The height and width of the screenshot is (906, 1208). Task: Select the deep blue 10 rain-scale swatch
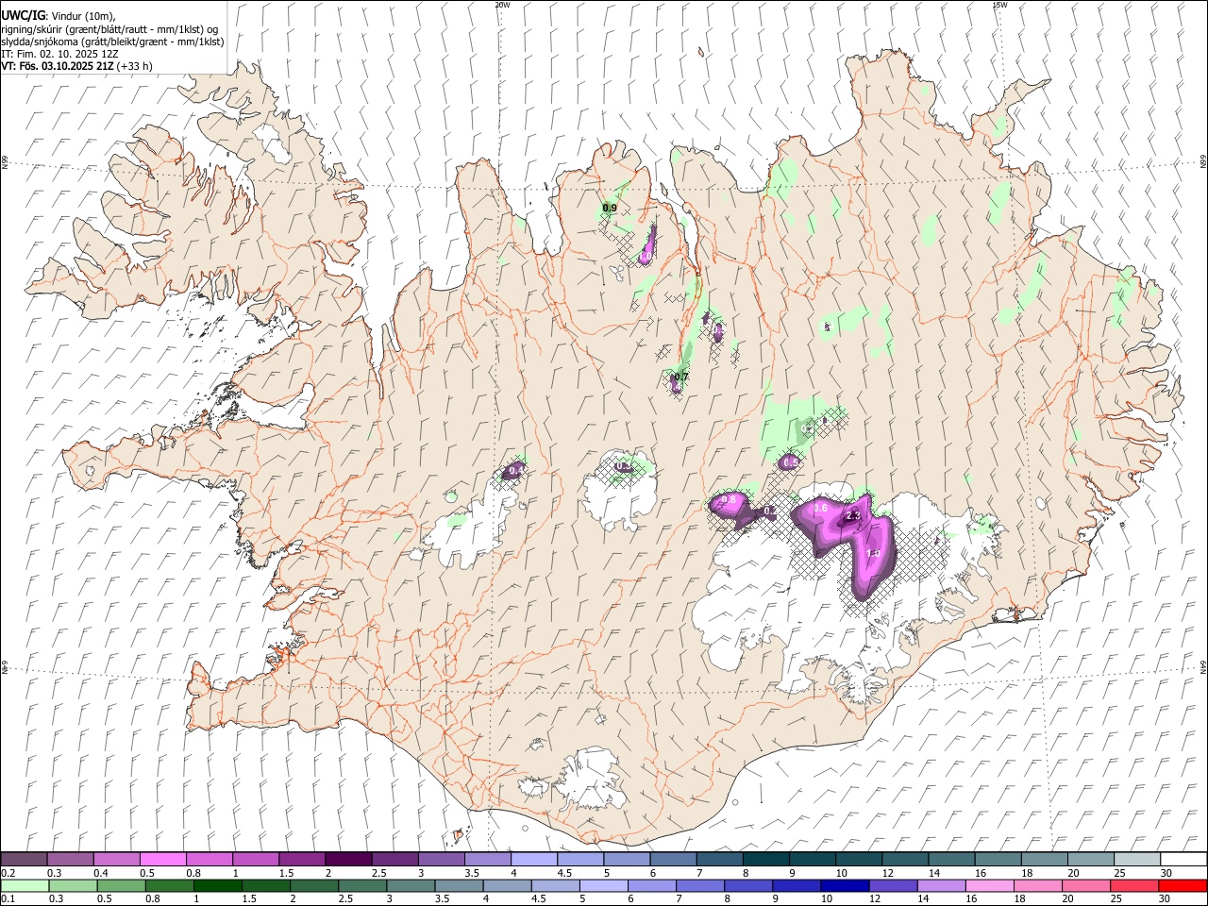click(x=846, y=885)
